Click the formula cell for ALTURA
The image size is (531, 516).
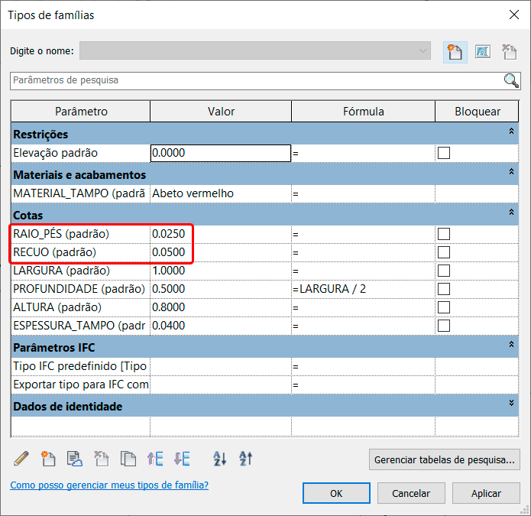[x=363, y=307]
